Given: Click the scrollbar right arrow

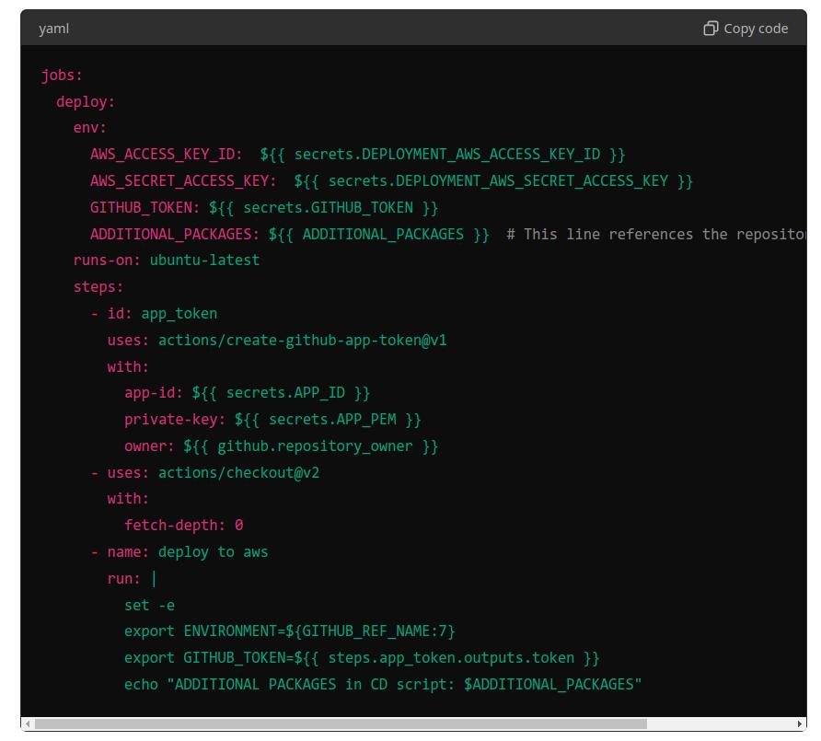Looking at the screenshot, I should (x=800, y=724).
